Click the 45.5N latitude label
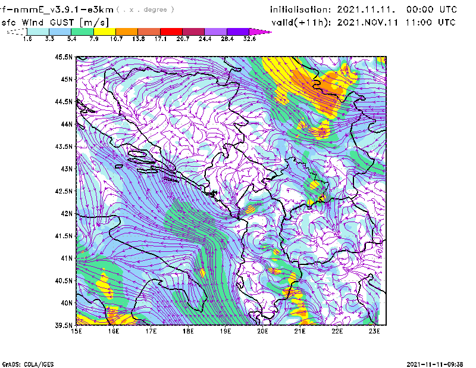 click(x=64, y=57)
